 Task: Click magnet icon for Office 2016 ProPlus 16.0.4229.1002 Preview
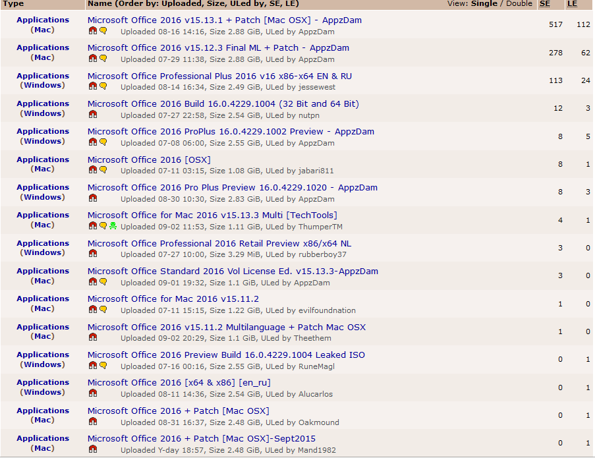(93, 142)
